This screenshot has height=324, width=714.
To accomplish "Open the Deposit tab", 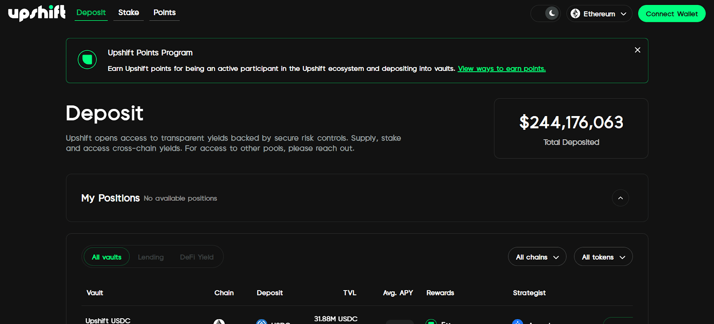I will [x=91, y=12].
